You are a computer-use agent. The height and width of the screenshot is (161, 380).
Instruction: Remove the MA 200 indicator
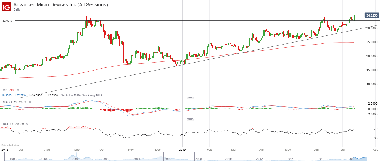pos(18,90)
